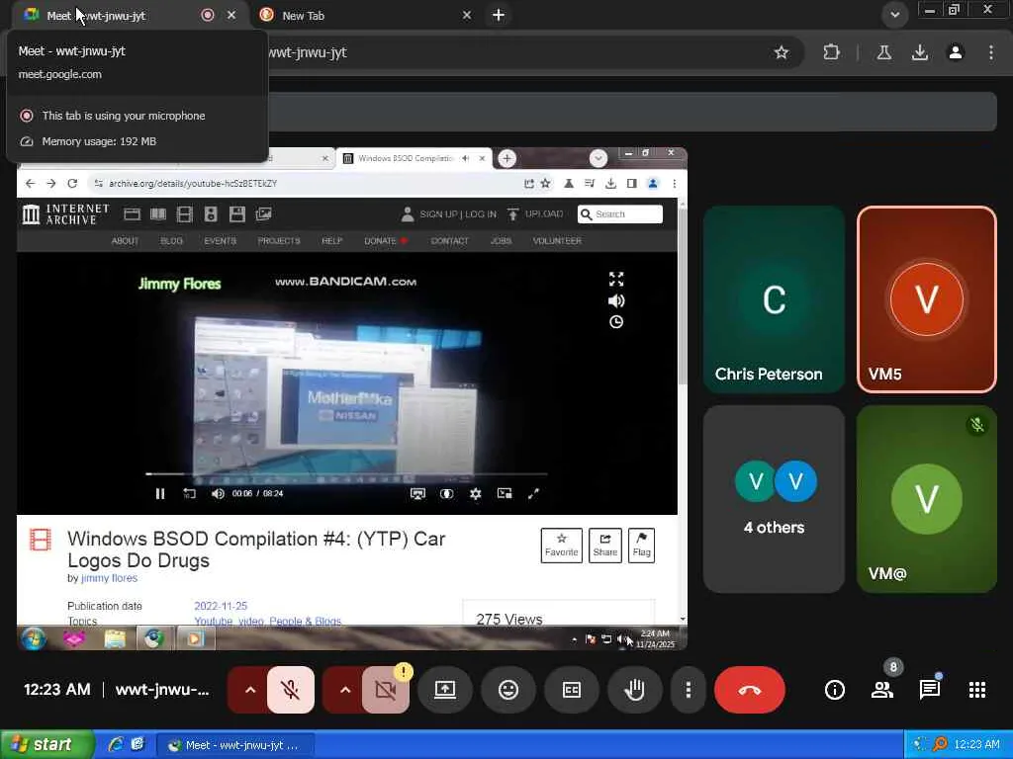This screenshot has height=759, width=1013.
Task: Open the video player settings gear
Action: [x=476, y=494]
